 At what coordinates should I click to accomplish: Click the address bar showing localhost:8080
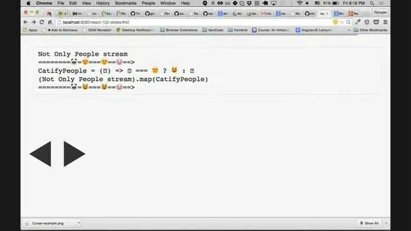[x=194, y=22]
